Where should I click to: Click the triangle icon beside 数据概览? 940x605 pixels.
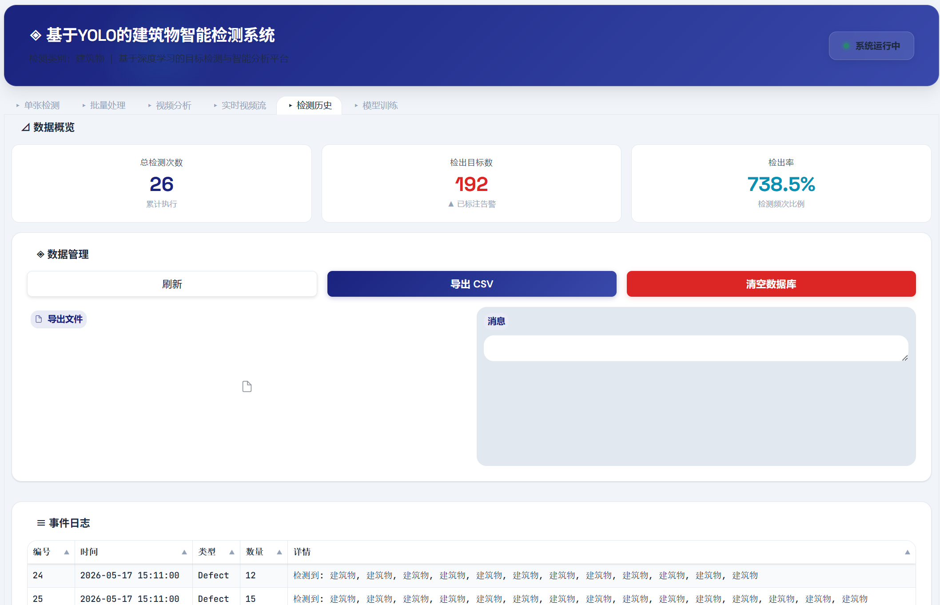[x=26, y=127]
